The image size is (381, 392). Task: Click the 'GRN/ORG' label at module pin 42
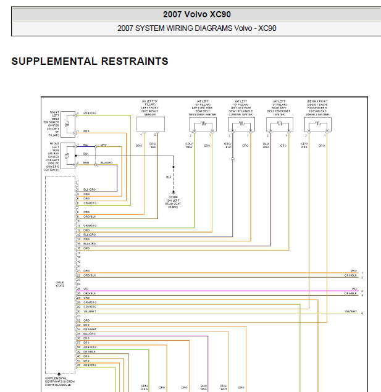point(90,365)
